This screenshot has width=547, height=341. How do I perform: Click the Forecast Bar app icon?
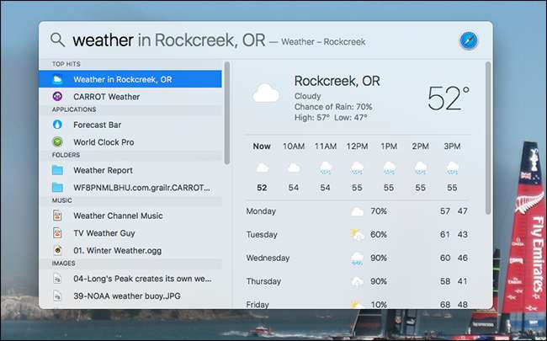click(x=57, y=125)
